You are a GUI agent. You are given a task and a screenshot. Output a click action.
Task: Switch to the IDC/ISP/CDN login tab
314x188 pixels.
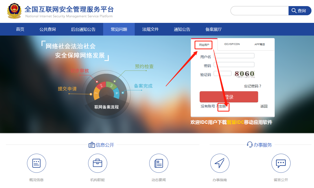(x=232, y=44)
